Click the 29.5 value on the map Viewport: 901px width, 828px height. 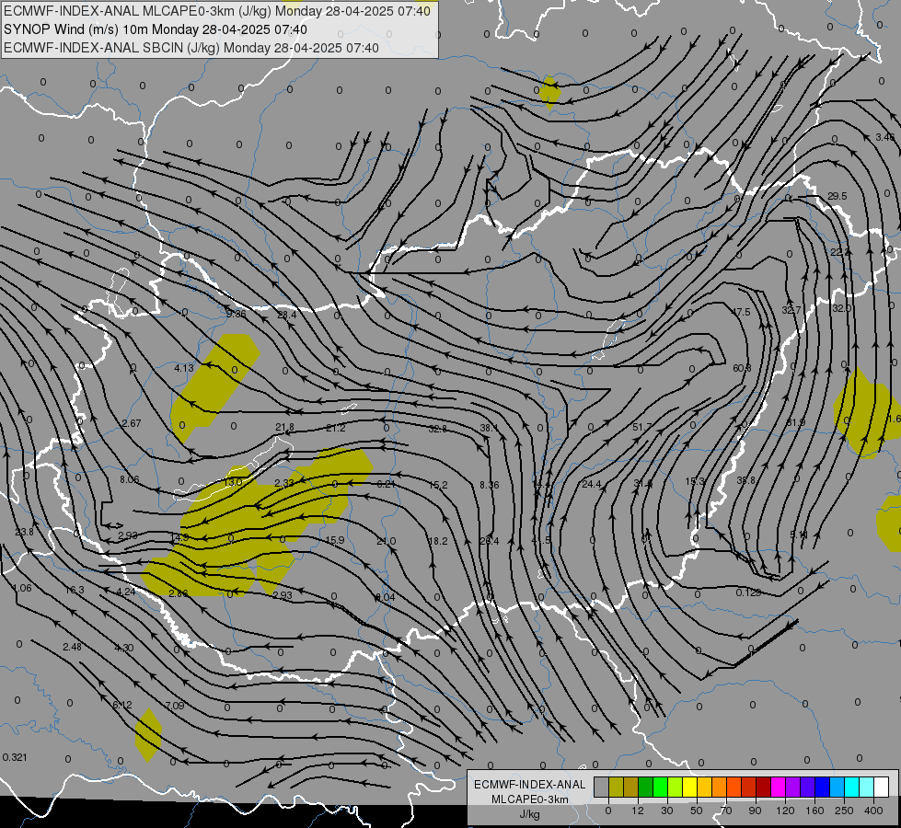[x=837, y=197]
